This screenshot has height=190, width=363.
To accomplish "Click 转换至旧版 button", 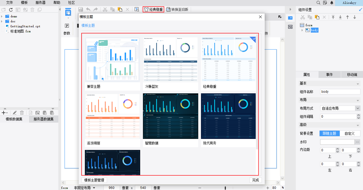I will 177,9.
